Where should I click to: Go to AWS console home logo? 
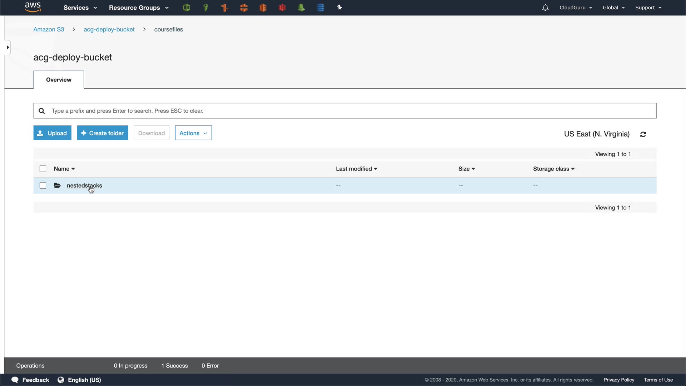coord(33,7)
